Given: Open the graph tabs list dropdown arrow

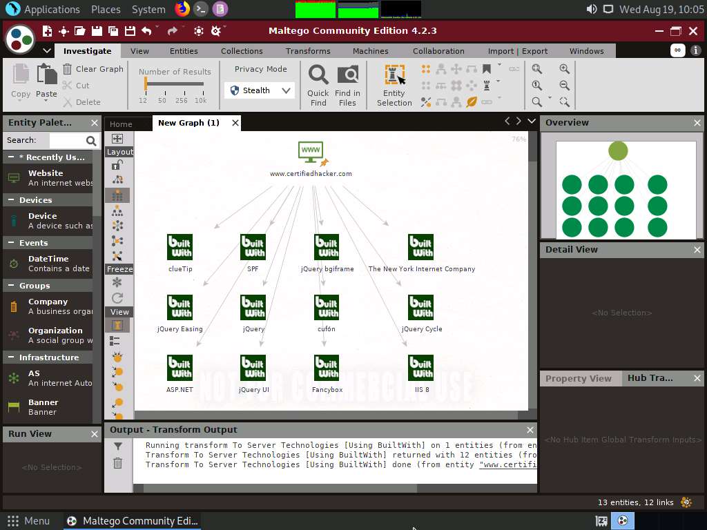Looking at the screenshot, I should (532, 121).
